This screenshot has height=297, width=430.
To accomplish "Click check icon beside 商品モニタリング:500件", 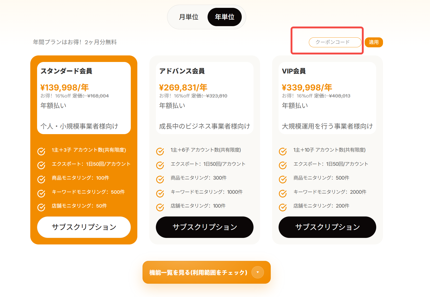I will click(283, 179).
